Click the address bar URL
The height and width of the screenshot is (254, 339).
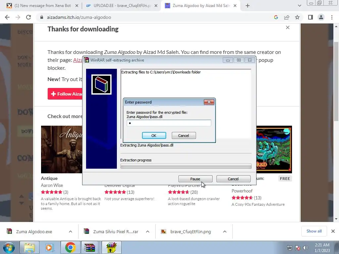(x=79, y=17)
